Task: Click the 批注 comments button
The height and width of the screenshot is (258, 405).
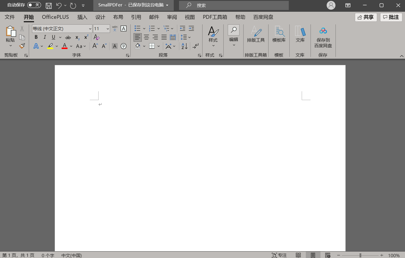Action: (x=391, y=17)
